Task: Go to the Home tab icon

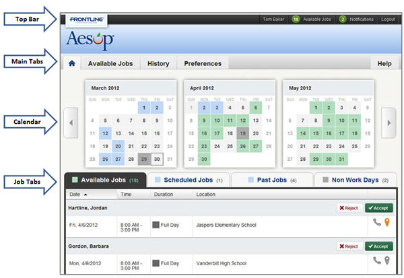Action: click(72, 63)
